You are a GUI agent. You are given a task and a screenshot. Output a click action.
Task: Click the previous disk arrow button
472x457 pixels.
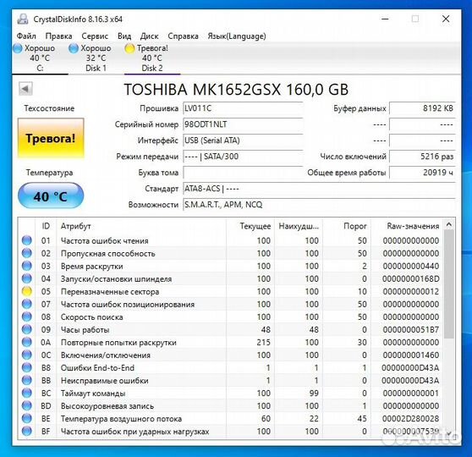coord(25,89)
